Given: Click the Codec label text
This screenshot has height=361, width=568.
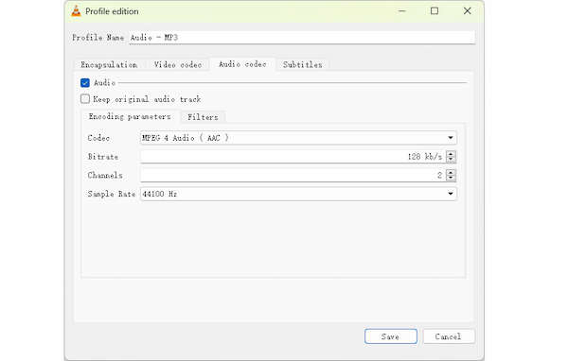Looking at the screenshot, I should coord(98,138).
